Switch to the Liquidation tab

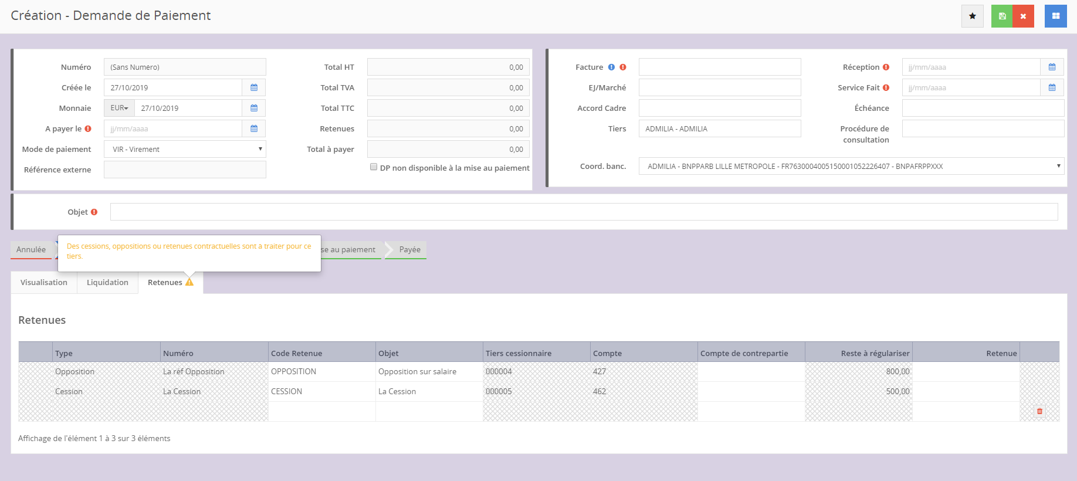click(107, 282)
